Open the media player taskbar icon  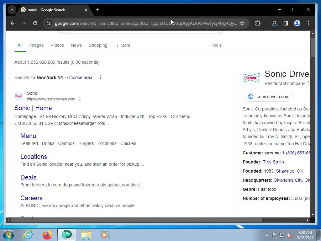(x=105, y=235)
